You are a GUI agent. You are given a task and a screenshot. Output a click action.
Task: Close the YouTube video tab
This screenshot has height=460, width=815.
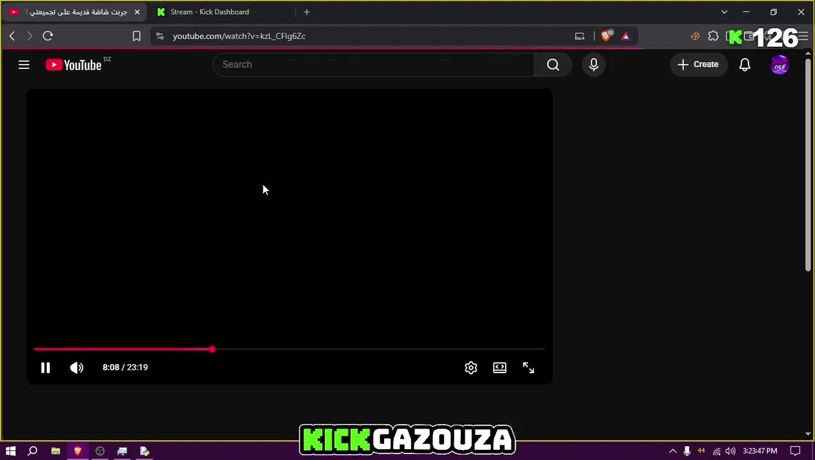click(x=137, y=12)
